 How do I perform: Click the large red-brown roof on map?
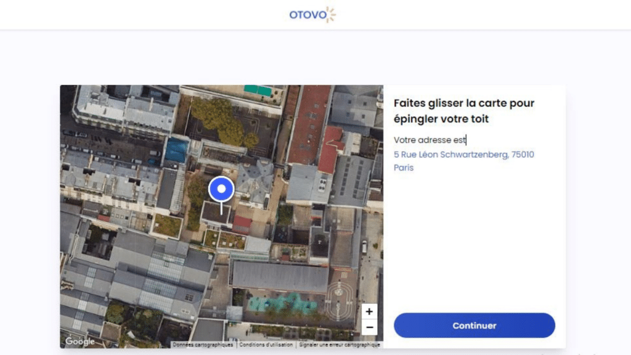pyautogui.click(x=309, y=123)
